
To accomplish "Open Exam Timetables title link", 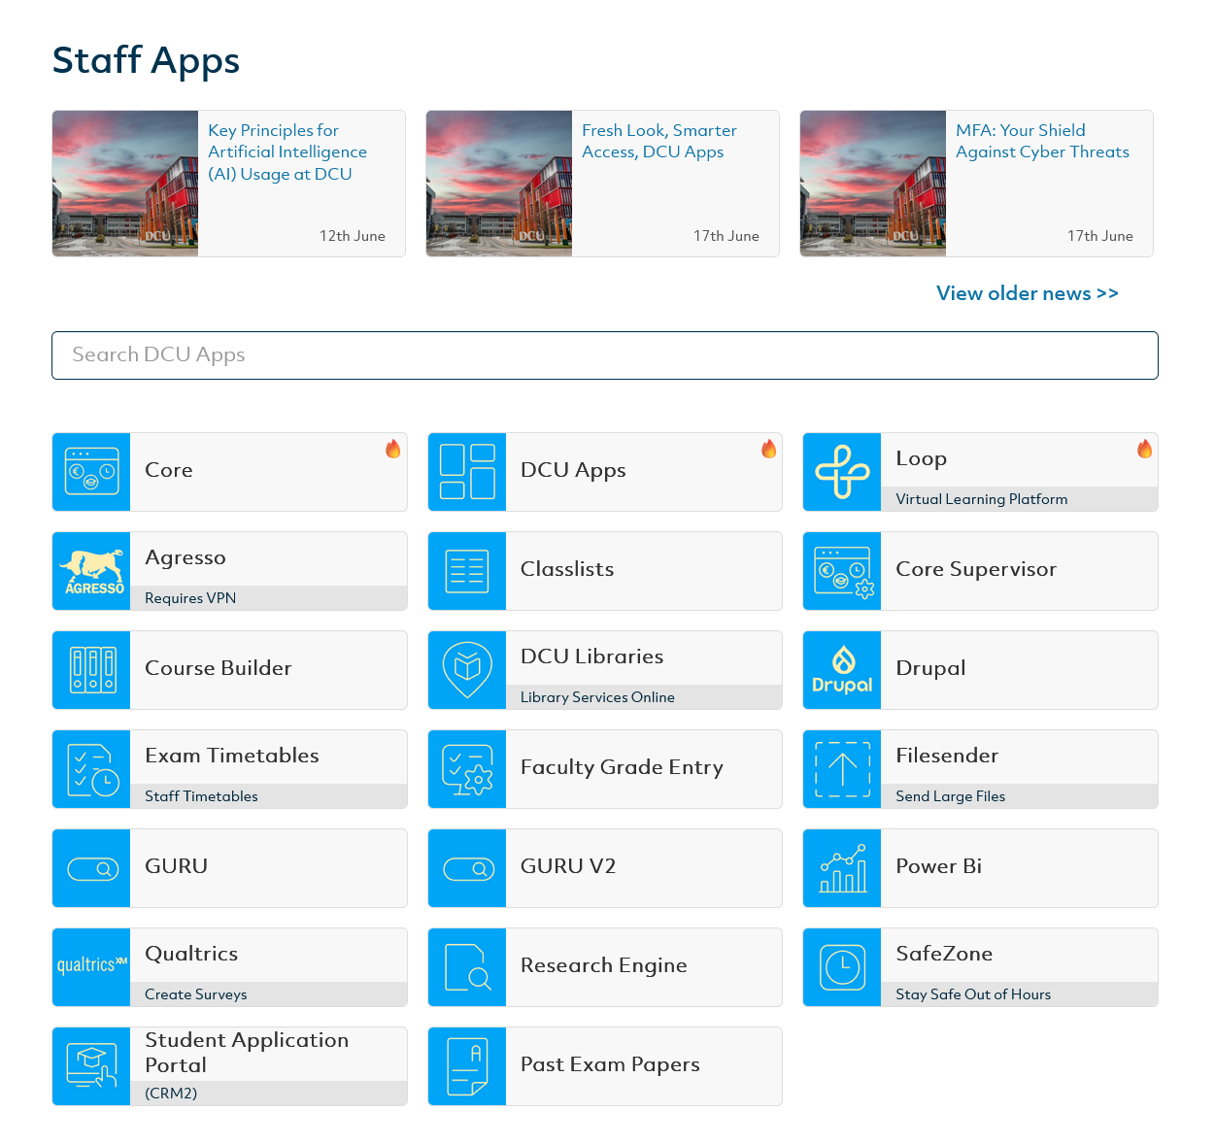I will 232,756.
